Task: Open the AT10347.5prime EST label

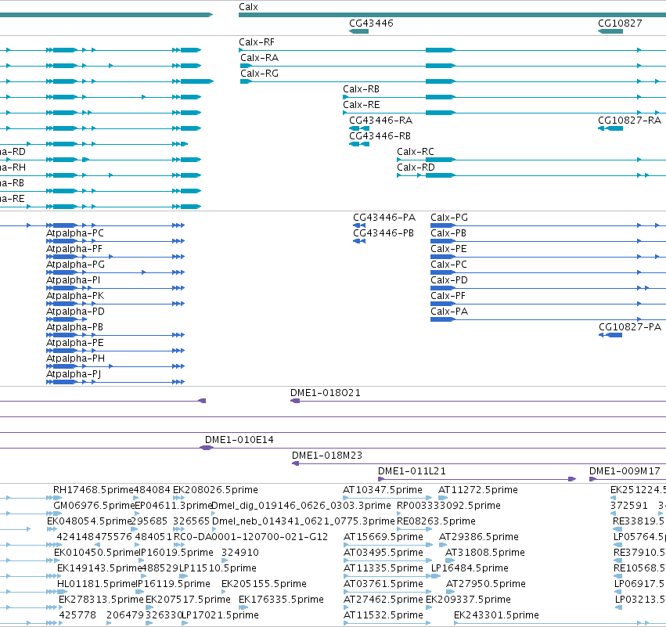Action: (383, 490)
